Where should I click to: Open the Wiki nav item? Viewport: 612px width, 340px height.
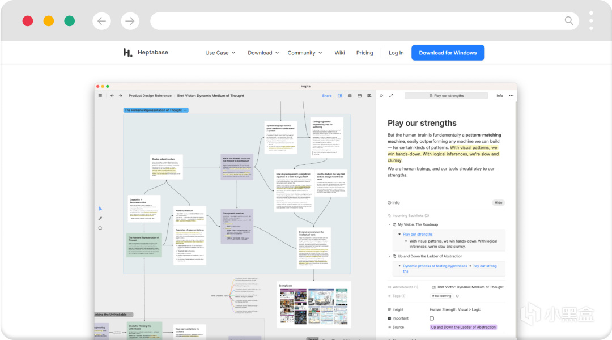pyautogui.click(x=339, y=53)
